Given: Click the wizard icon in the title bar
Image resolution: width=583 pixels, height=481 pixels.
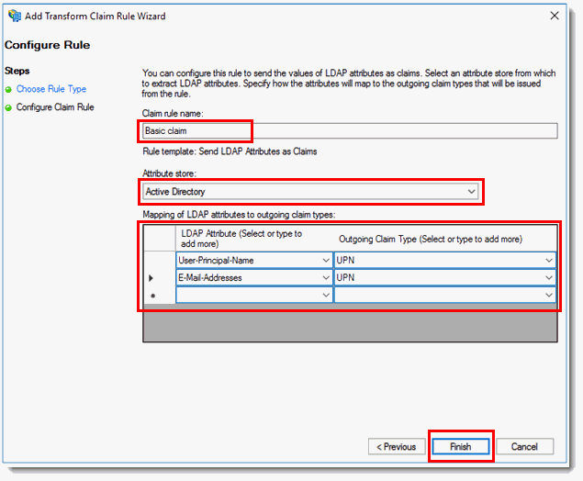Looking at the screenshot, I should coord(13,16).
